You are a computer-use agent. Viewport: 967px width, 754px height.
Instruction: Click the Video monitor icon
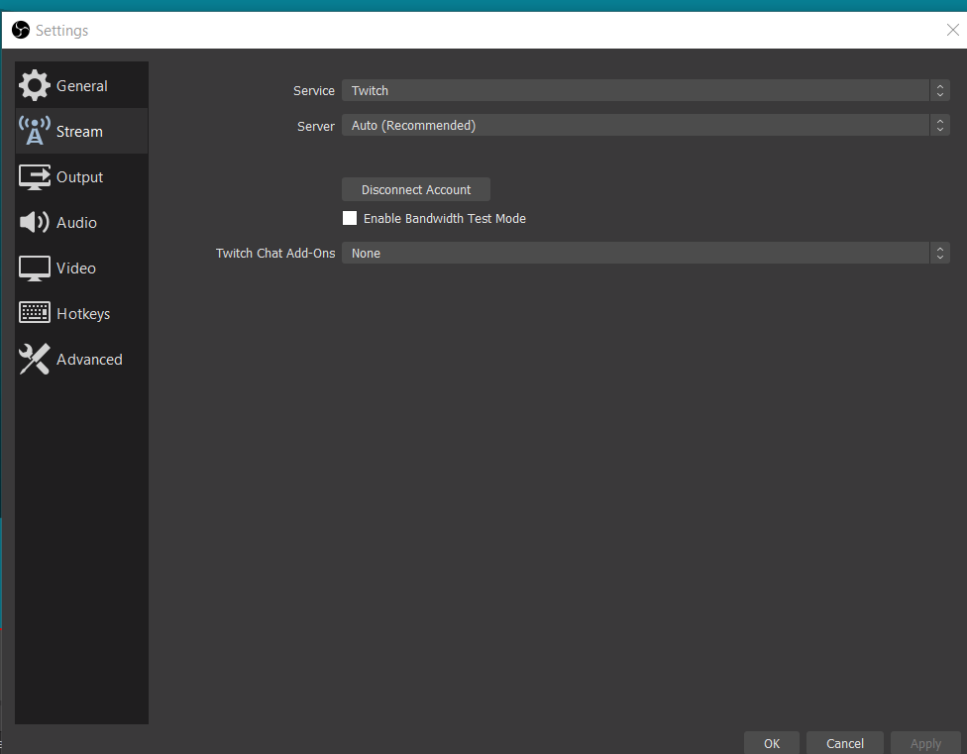[34, 269]
